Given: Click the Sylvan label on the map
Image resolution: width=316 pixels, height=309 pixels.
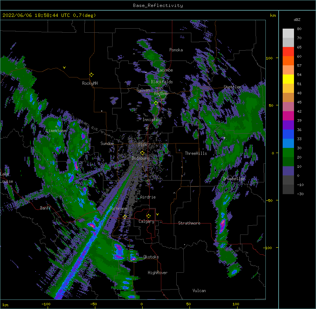Looking at the screenshot, I should 143,90.
